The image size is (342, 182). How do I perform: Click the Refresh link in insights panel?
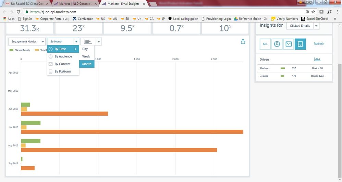(319, 44)
